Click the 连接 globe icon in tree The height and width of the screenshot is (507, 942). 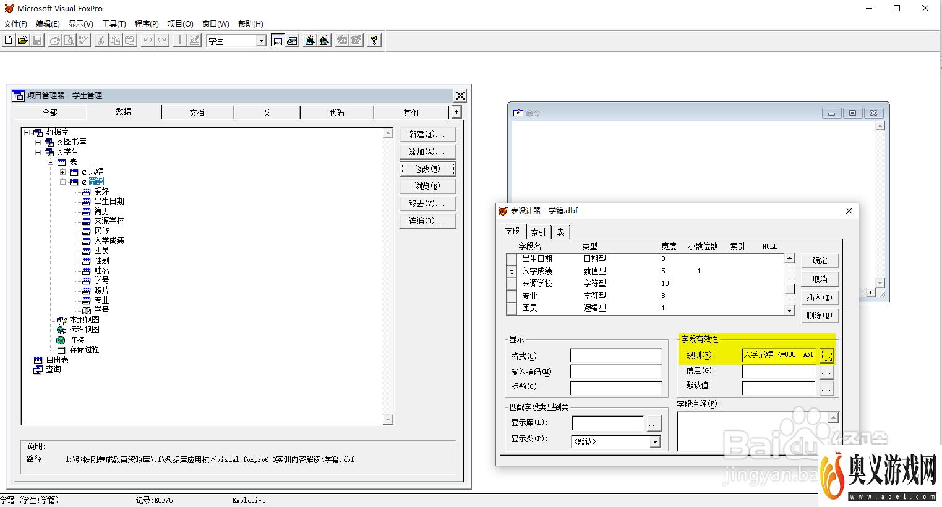pyautogui.click(x=61, y=339)
